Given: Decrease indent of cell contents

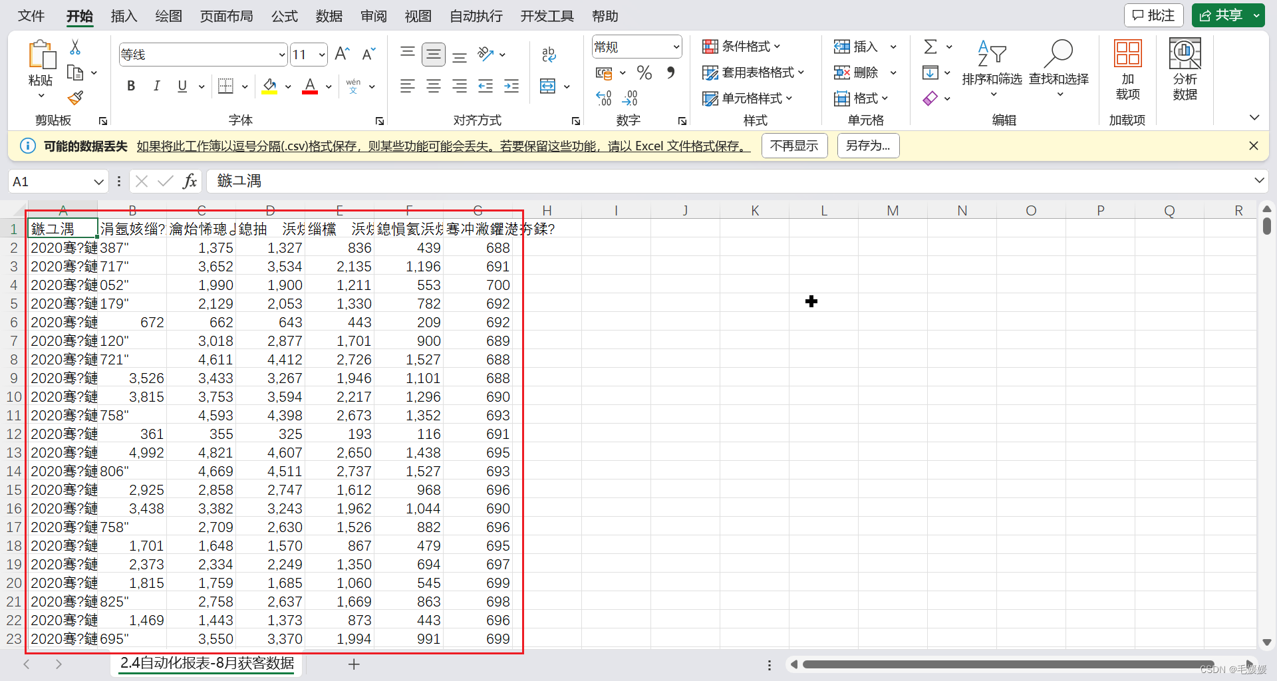Looking at the screenshot, I should coord(486,86).
